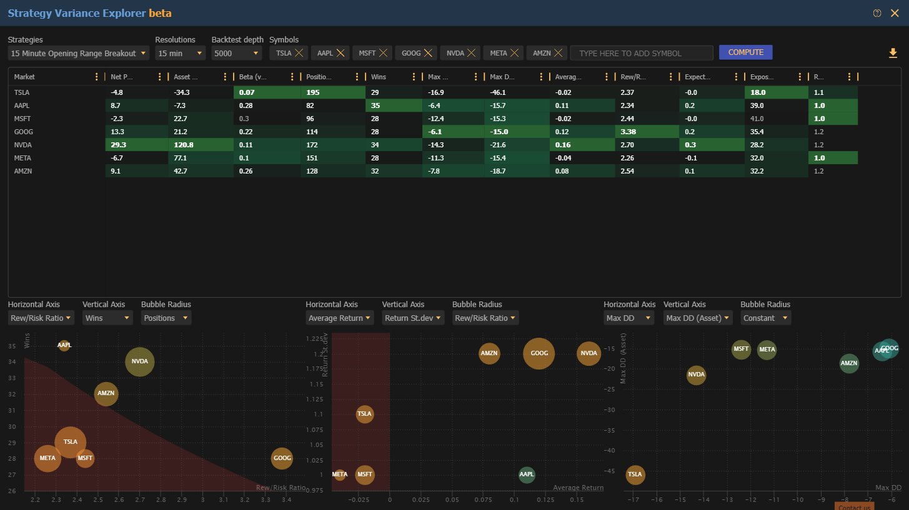This screenshot has width=909, height=510.
Task: Click the COMPUTE button
Action: 745,52
